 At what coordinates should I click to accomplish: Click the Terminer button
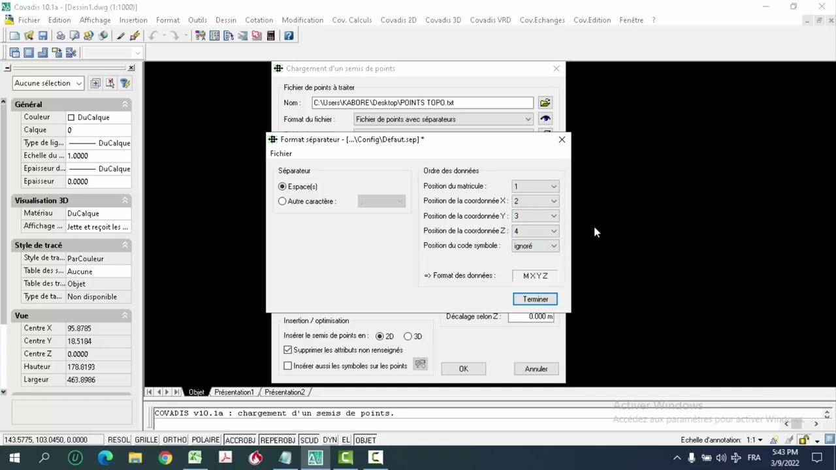pyautogui.click(x=535, y=299)
